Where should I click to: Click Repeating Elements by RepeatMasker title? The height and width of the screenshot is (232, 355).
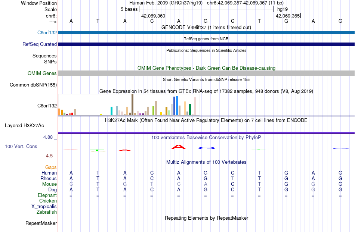click(207, 218)
